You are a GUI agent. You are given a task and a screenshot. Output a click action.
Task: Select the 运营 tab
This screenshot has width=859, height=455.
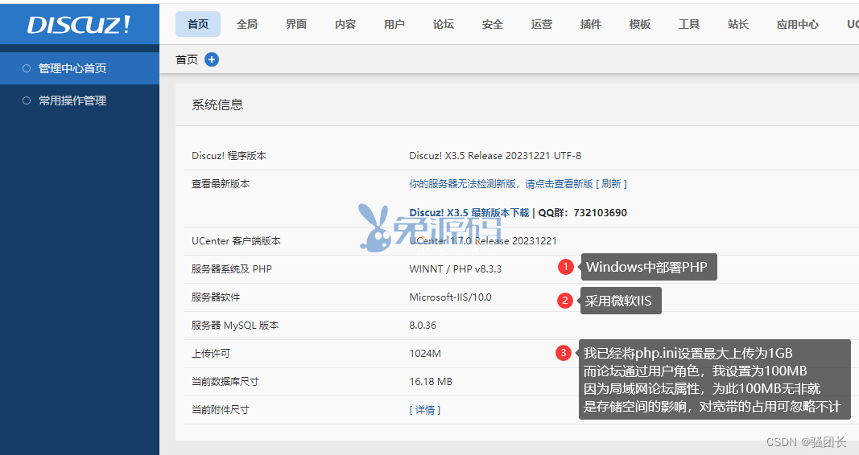tap(541, 24)
